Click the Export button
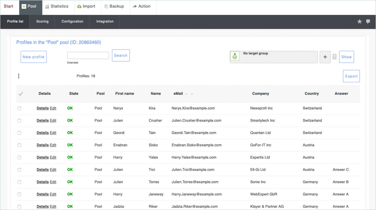 coord(351,76)
